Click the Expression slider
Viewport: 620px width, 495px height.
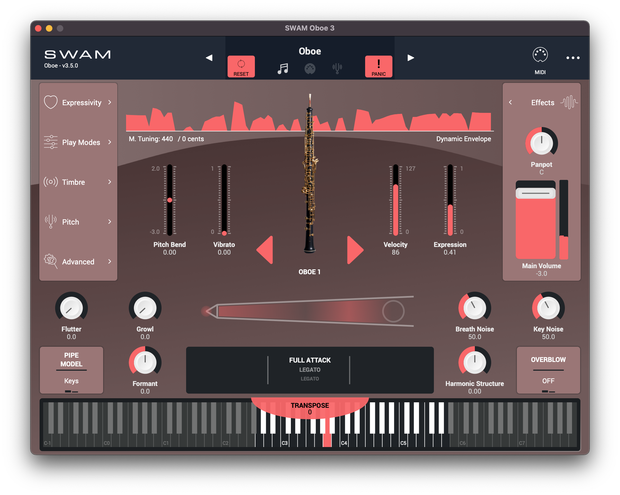tap(450, 200)
